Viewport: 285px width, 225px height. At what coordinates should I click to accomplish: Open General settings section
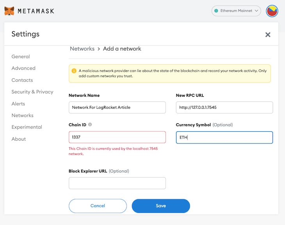point(21,57)
